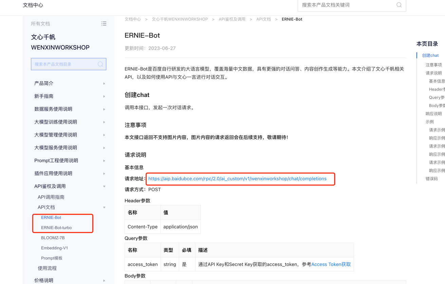Expand the 数据服务使用说明 arrow
Viewport: 445px width, 284px height.
pyautogui.click(x=104, y=109)
